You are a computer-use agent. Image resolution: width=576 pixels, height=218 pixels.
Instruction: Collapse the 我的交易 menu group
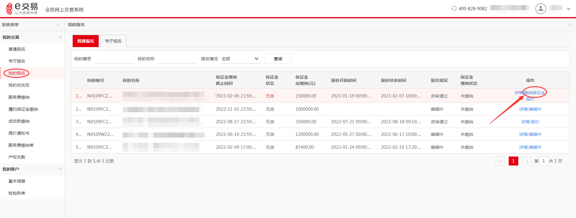(60, 37)
